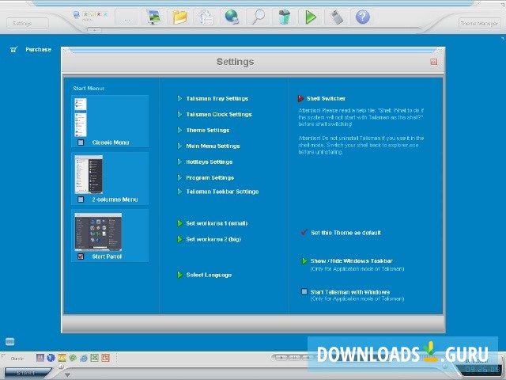Click Set workarea 2 (big)
The height and width of the screenshot is (380, 506).
(213, 239)
